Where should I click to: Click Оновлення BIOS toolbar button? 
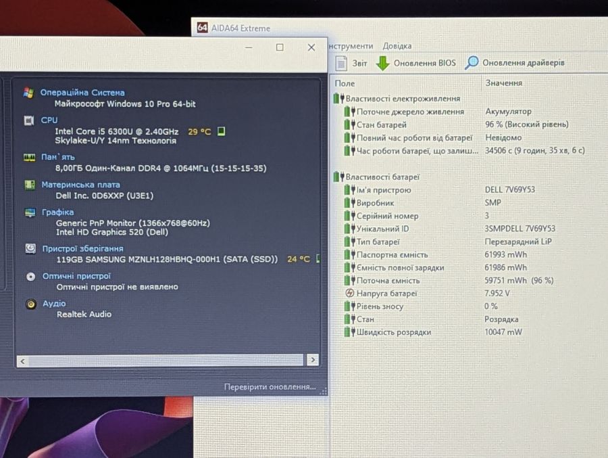(416, 63)
